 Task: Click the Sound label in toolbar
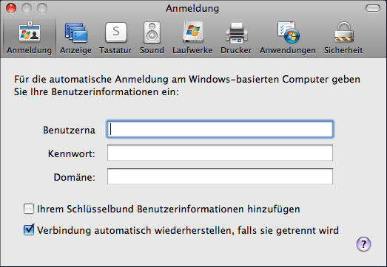click(152, 50)
